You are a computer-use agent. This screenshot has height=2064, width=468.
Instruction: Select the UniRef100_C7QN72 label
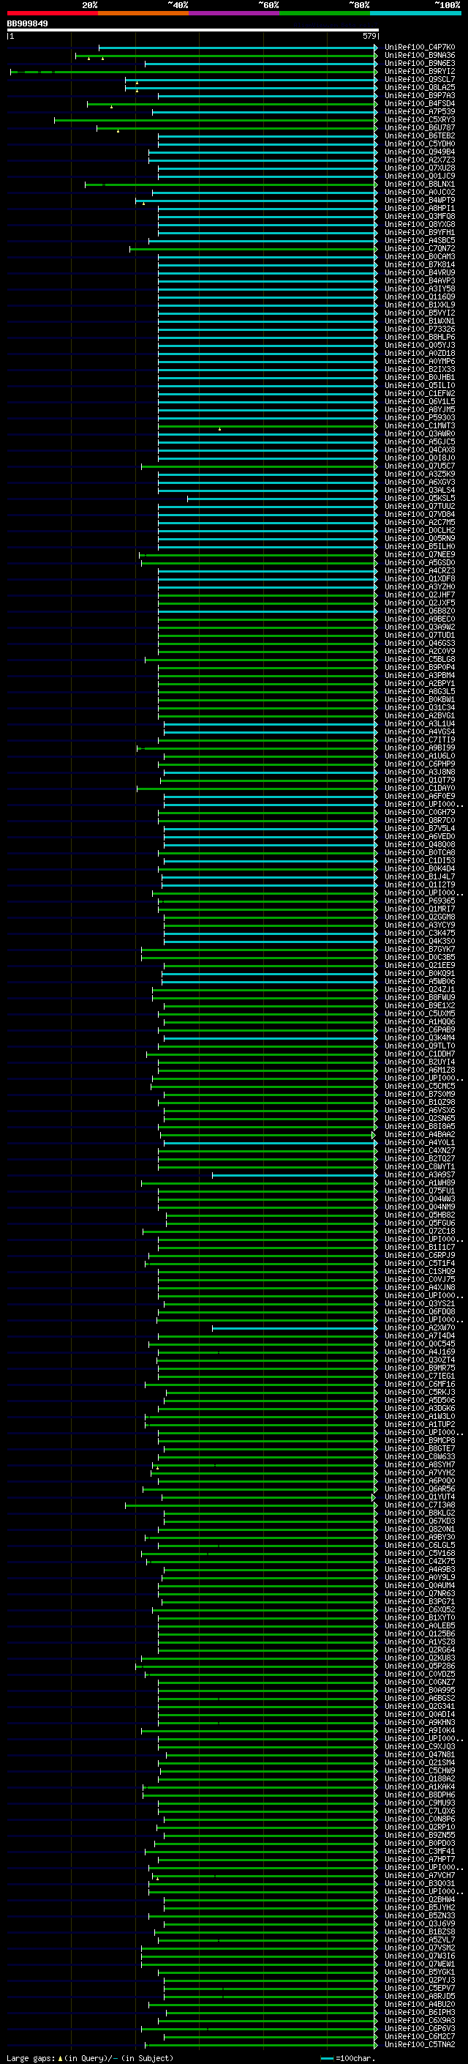pyautogui.click(x=419, y=248)
